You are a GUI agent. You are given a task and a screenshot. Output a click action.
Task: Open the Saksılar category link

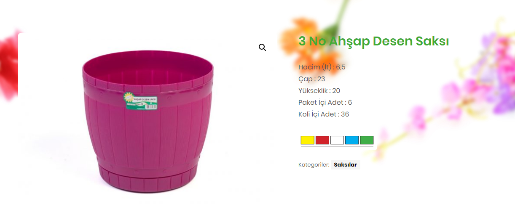(345, 165)
